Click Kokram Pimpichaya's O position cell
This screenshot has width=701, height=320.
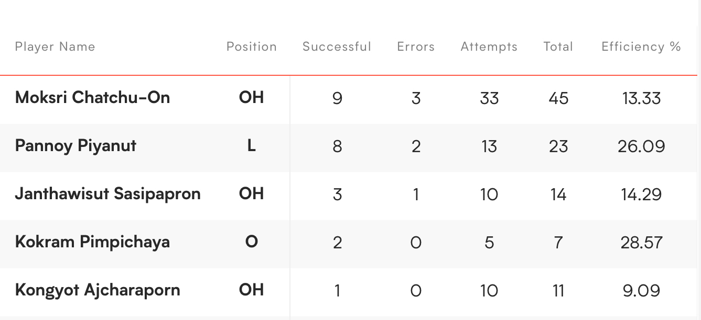tap(252, 242)
